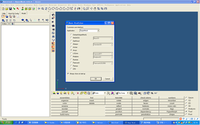Open the RADIOSS Block51 dropdown

[x=111, y=38]
